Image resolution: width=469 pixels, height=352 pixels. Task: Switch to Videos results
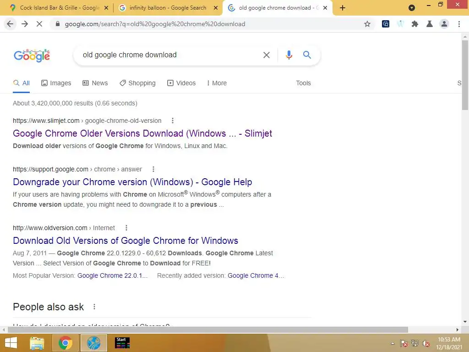tap(181, 83)
